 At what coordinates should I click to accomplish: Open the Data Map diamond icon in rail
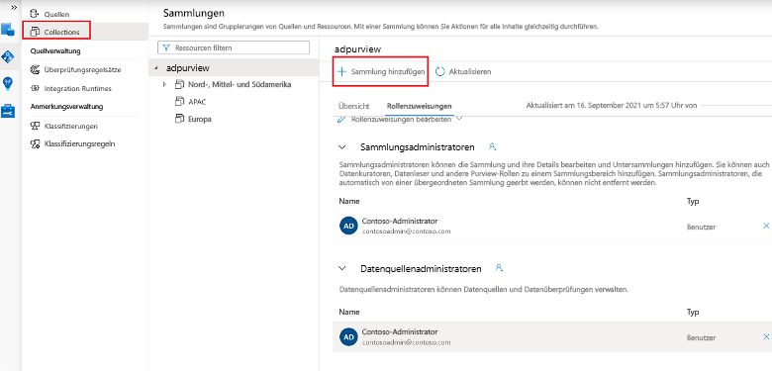[8, 56]
